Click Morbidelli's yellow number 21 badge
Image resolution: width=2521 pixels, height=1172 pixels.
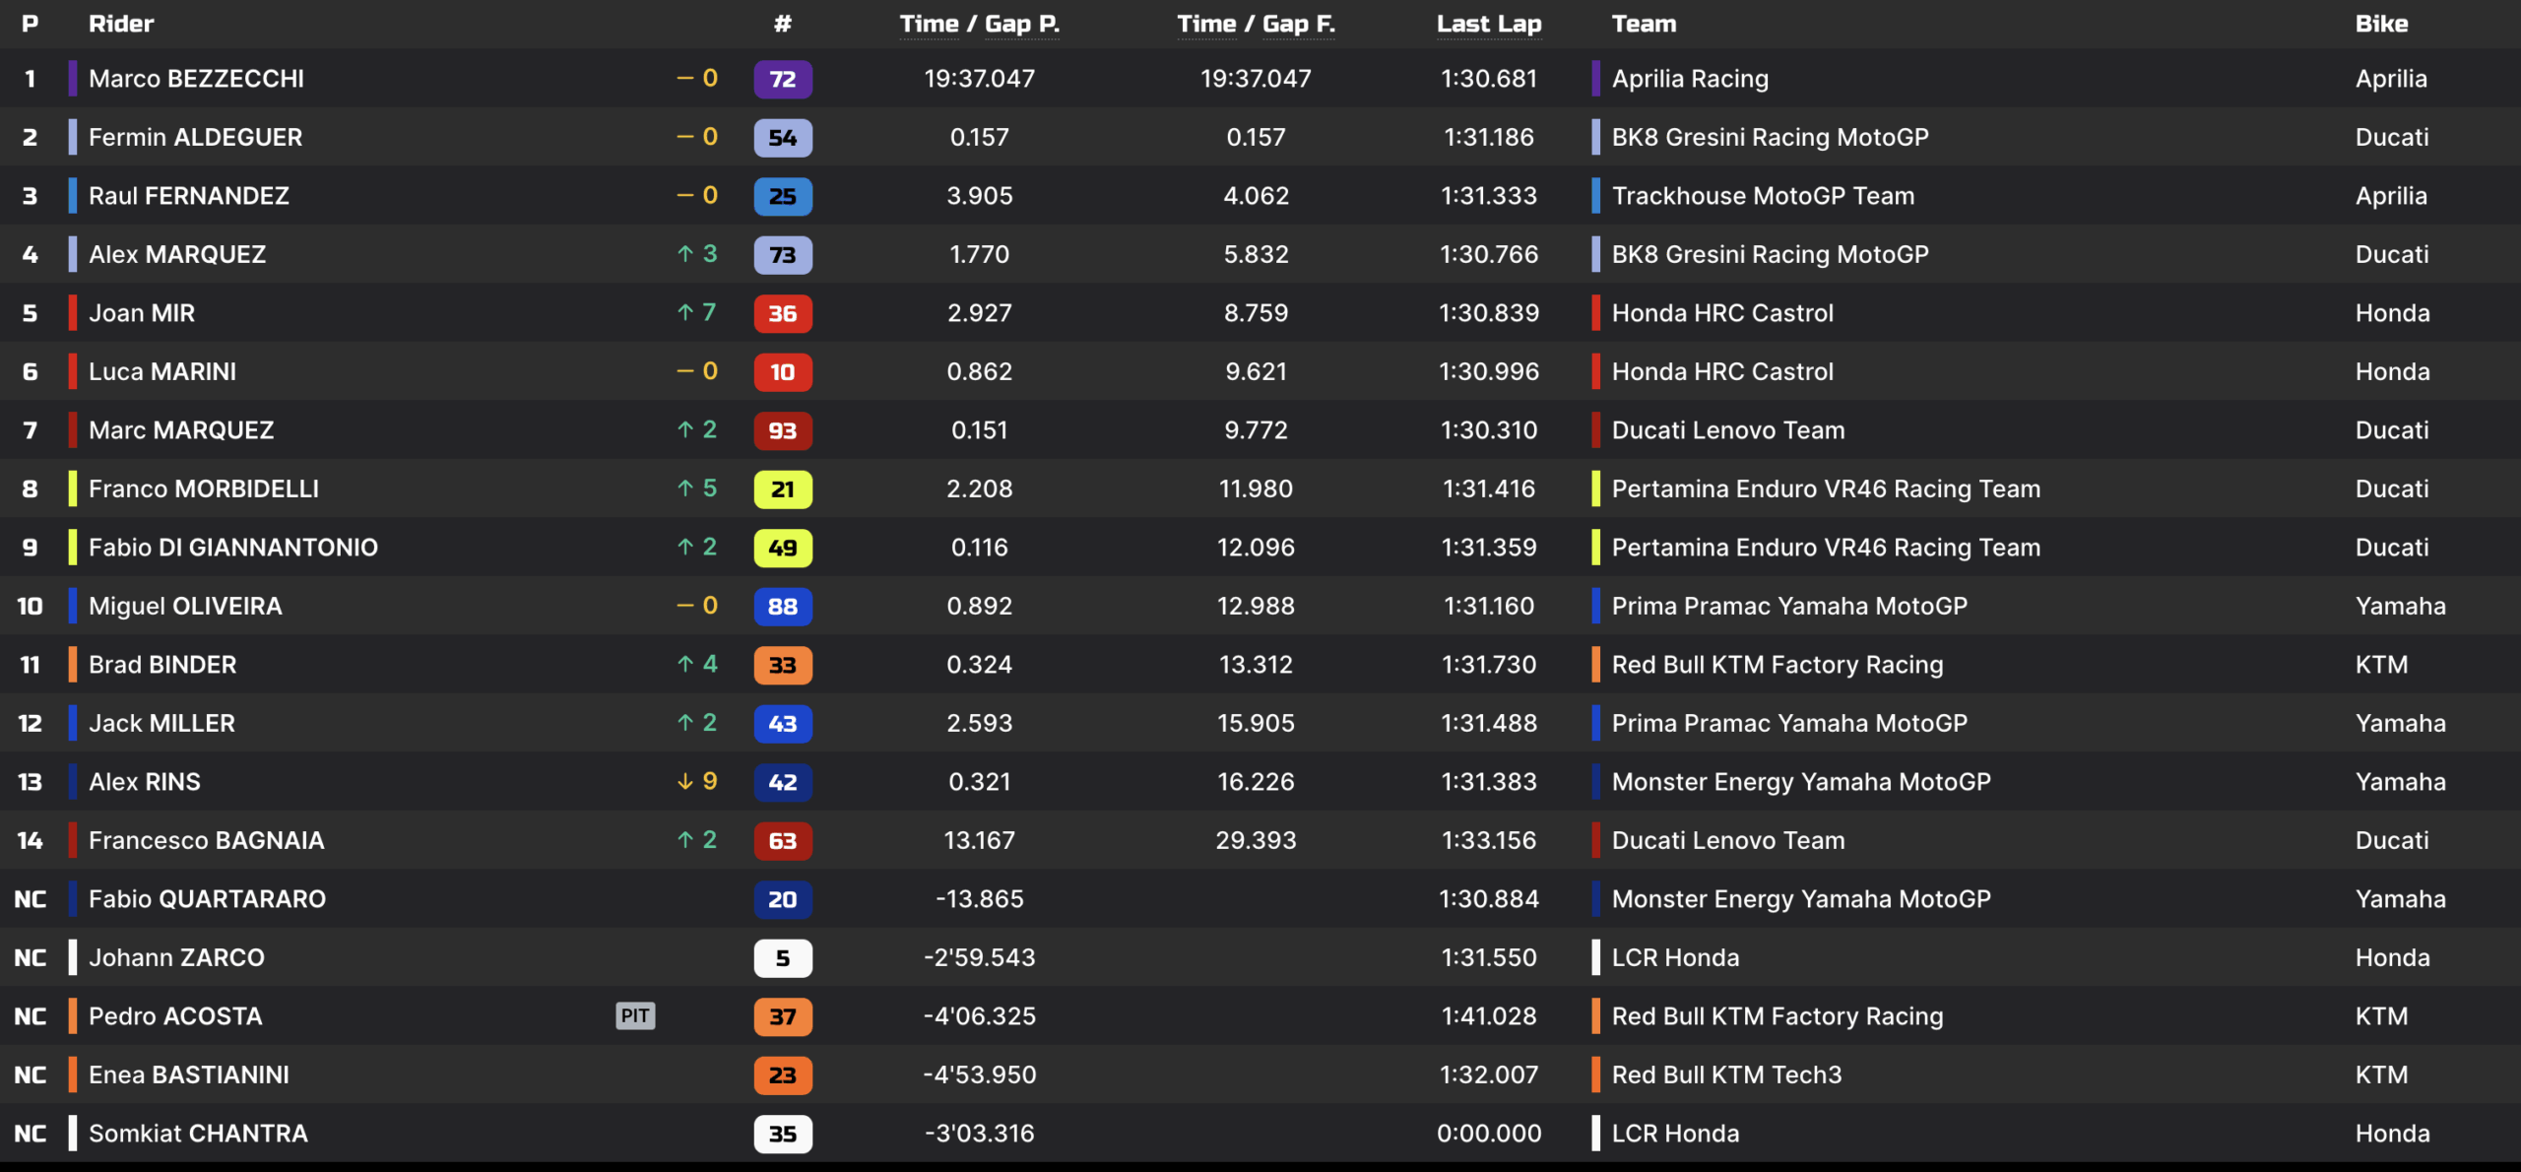click(x=783, y=489)
